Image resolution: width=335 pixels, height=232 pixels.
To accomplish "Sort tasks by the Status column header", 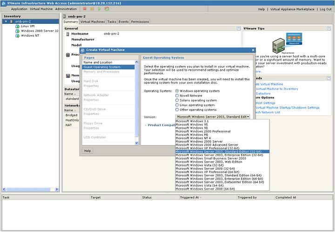I will tap(160, 198).
